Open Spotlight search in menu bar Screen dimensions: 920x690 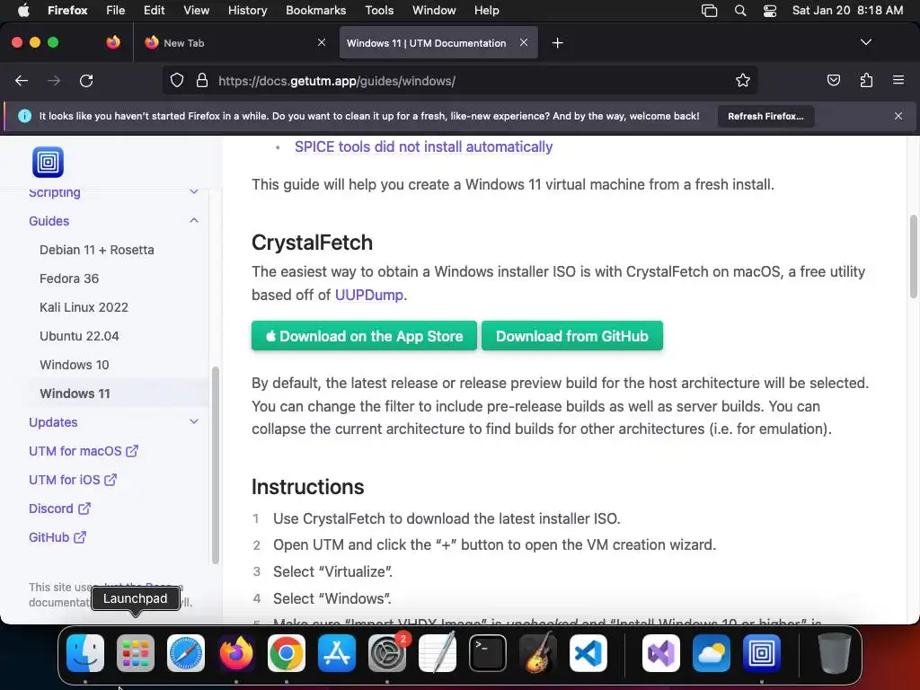[740, 11]
